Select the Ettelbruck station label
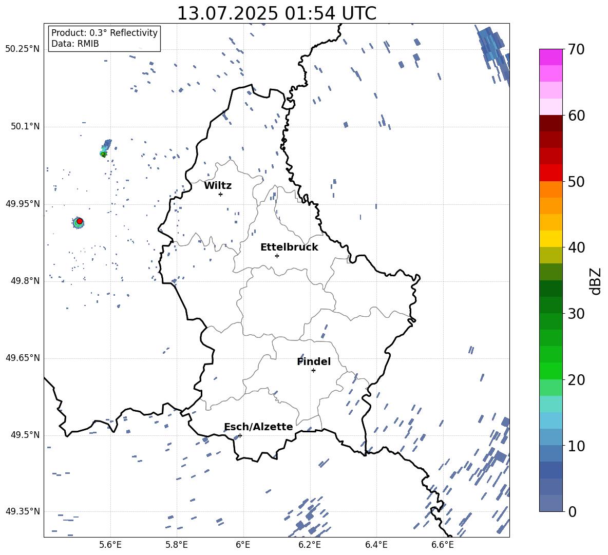Viewport: 608px width, 555px height. [x=289, y=247]
